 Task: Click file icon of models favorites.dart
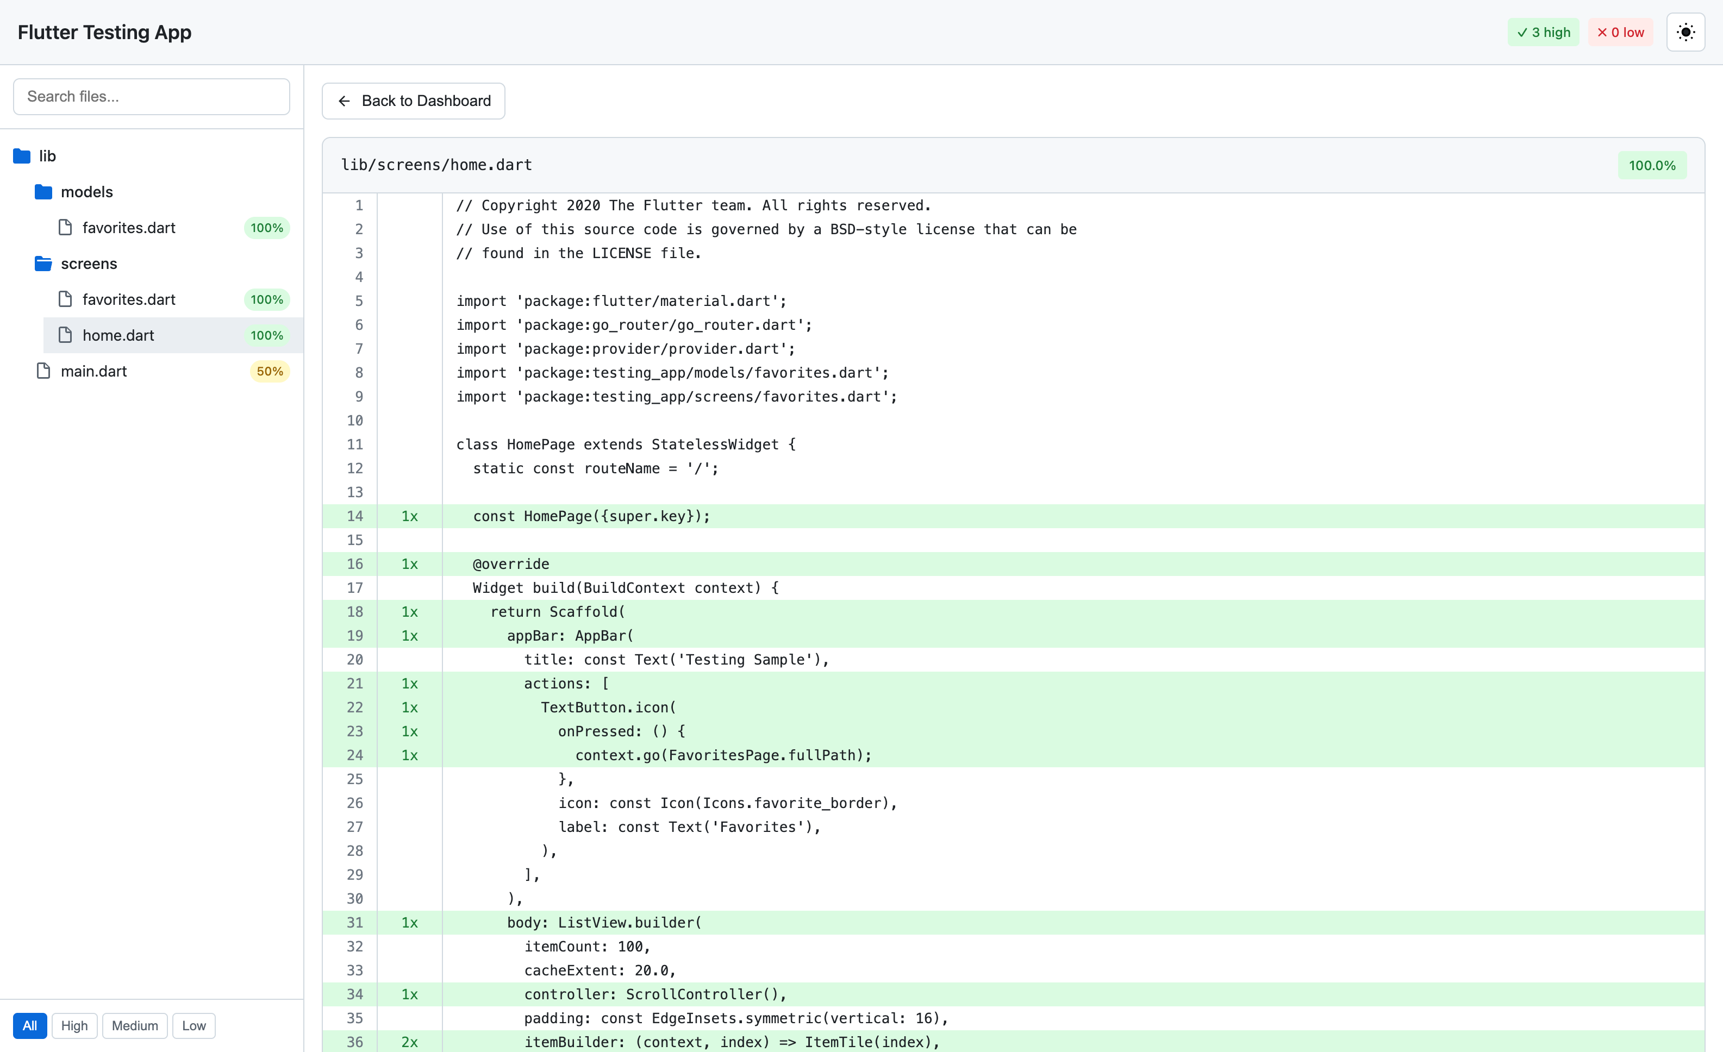point(65,228)
